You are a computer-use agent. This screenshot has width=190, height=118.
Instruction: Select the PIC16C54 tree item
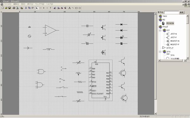point(170,23)
